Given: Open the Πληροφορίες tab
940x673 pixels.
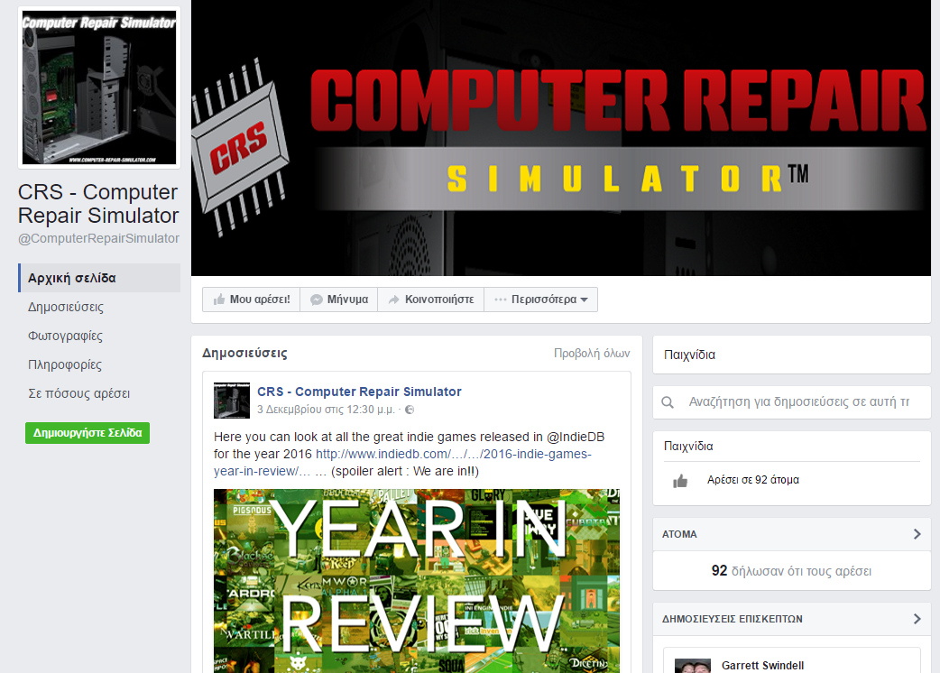Looking at the screenshot, I should pyautogui.click(x=65, y=364).
